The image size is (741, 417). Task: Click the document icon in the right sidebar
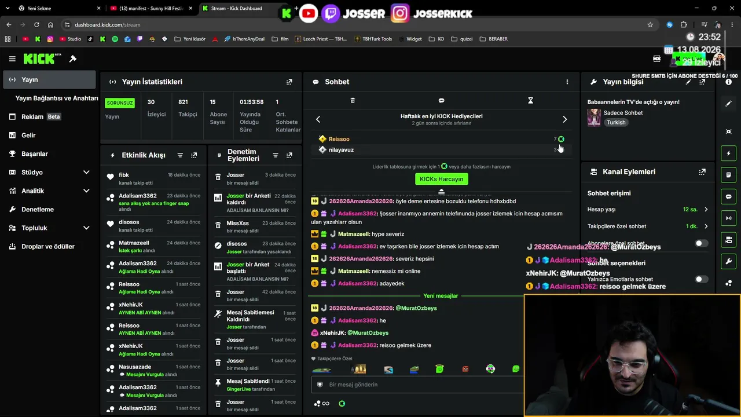pyautogui.click(x=729, y=175)
